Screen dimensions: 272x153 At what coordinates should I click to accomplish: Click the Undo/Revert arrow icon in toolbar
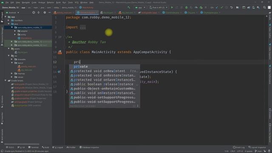[231, 8]
